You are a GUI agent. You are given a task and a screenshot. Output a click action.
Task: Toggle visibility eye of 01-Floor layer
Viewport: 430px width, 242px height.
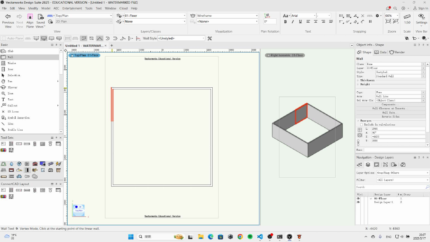(x=358, y=199)
